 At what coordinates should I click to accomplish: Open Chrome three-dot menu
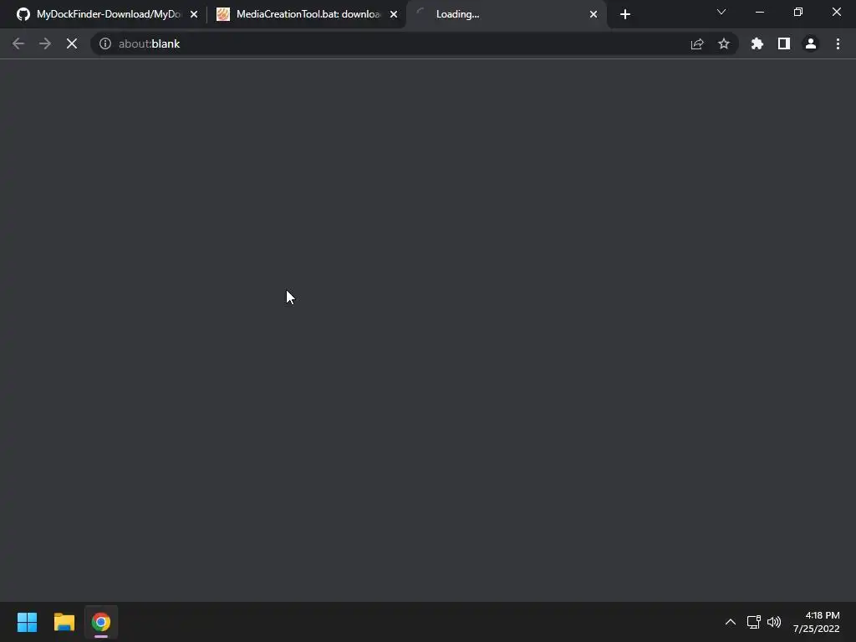tap(838, 43)
